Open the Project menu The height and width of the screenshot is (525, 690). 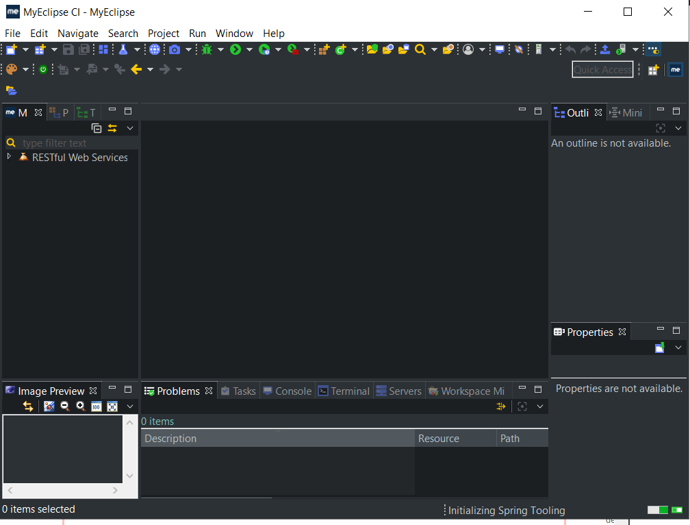(x=163, y=34)
